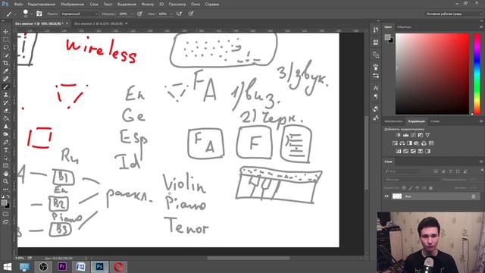Image resolution: width=485 pixels, height=273 pixels.
Task: Open OBS from the taskbar
Action: click(x=43, y=266)
